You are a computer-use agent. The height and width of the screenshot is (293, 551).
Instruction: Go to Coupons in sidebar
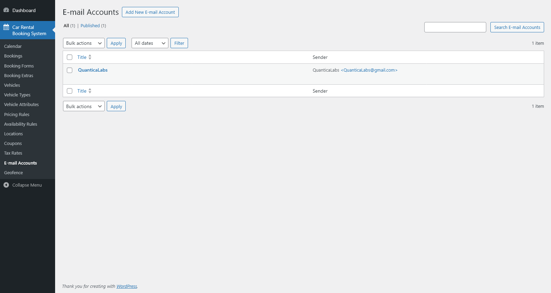13,143
